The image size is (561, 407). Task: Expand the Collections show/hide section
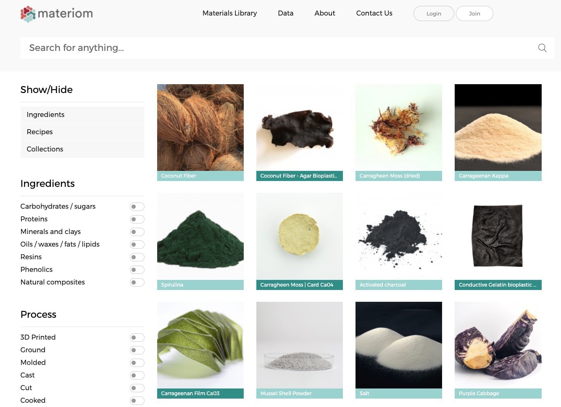(x=82, y=149)
